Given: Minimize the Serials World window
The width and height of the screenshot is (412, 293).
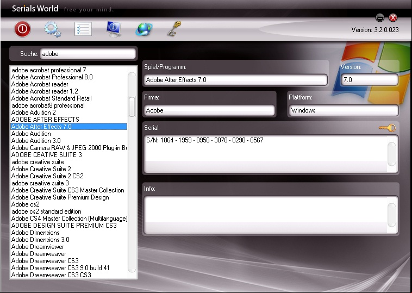Looking at the screenshot, I should pyautogui.click(x=380, y=17).
